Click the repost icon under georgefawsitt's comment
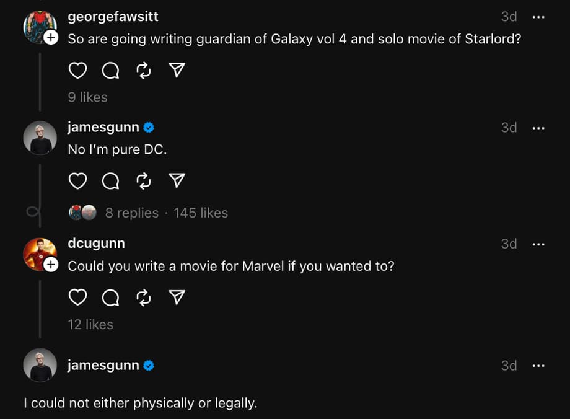The width and height of the screenshot is (570, 419). pos(143,70)
